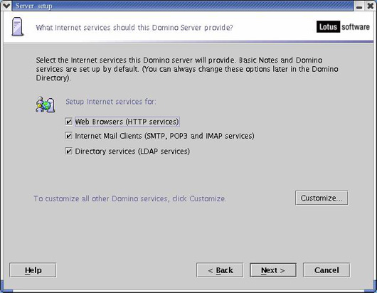Open Help for this setup page

tap(33, 270)
